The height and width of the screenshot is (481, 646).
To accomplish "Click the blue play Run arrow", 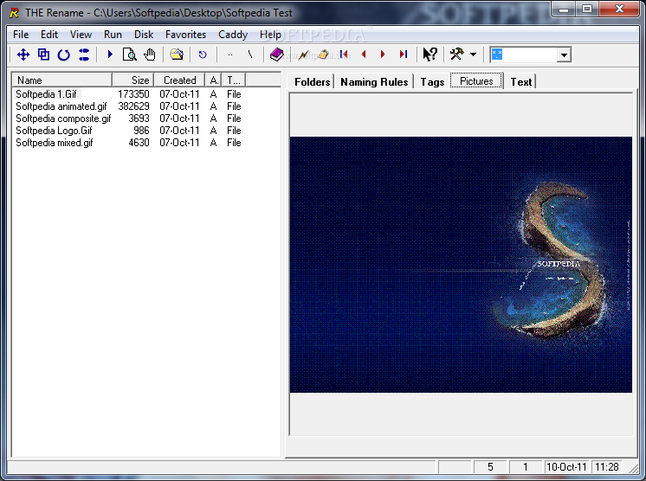I will tap(110, 54).
